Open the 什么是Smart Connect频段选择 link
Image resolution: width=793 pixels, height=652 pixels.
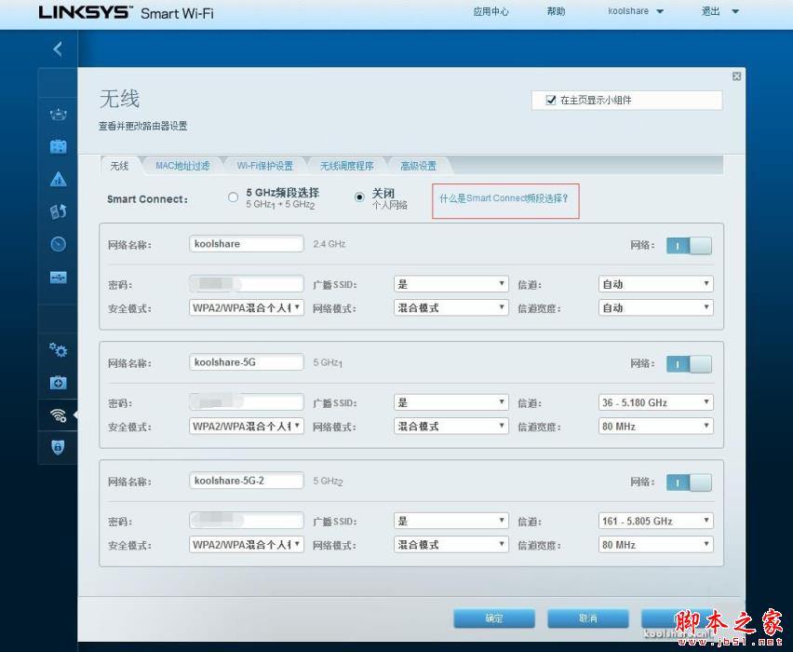click(504, 198)
